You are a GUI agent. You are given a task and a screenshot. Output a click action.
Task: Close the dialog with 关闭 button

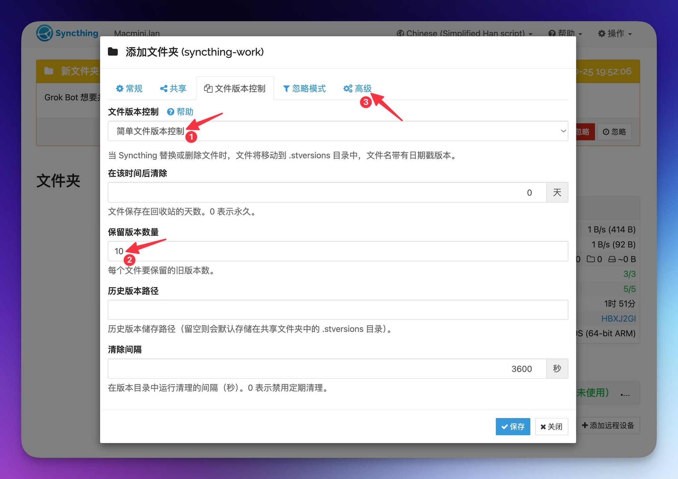(552, 427)
